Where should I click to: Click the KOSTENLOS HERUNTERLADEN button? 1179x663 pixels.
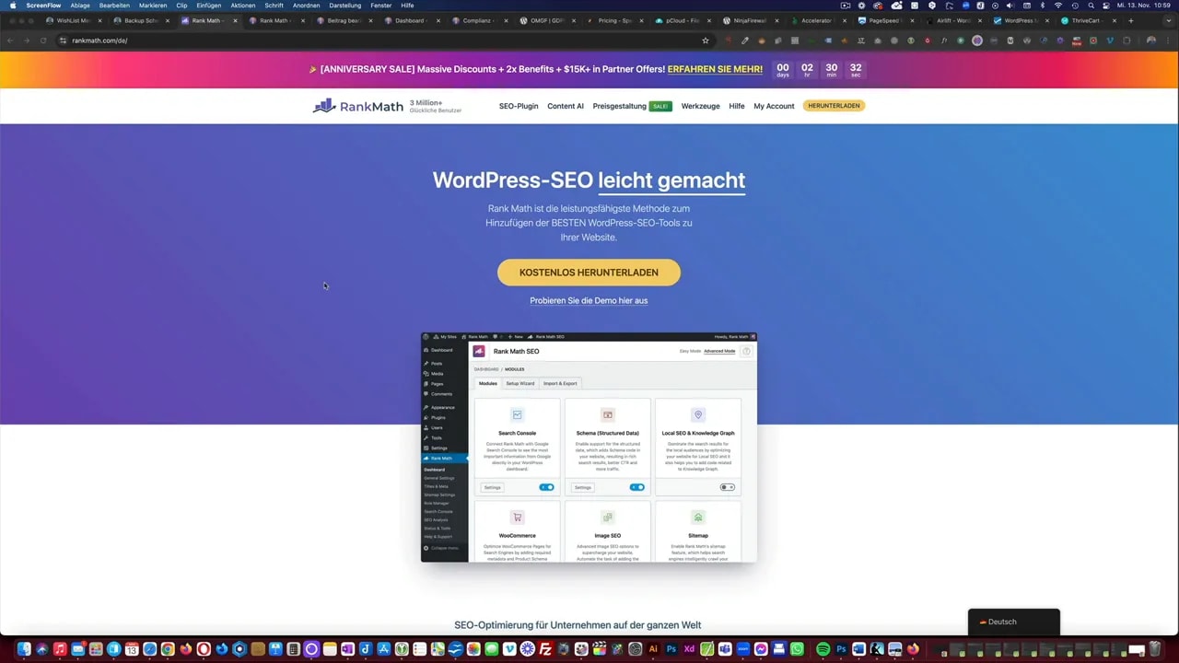589,272
